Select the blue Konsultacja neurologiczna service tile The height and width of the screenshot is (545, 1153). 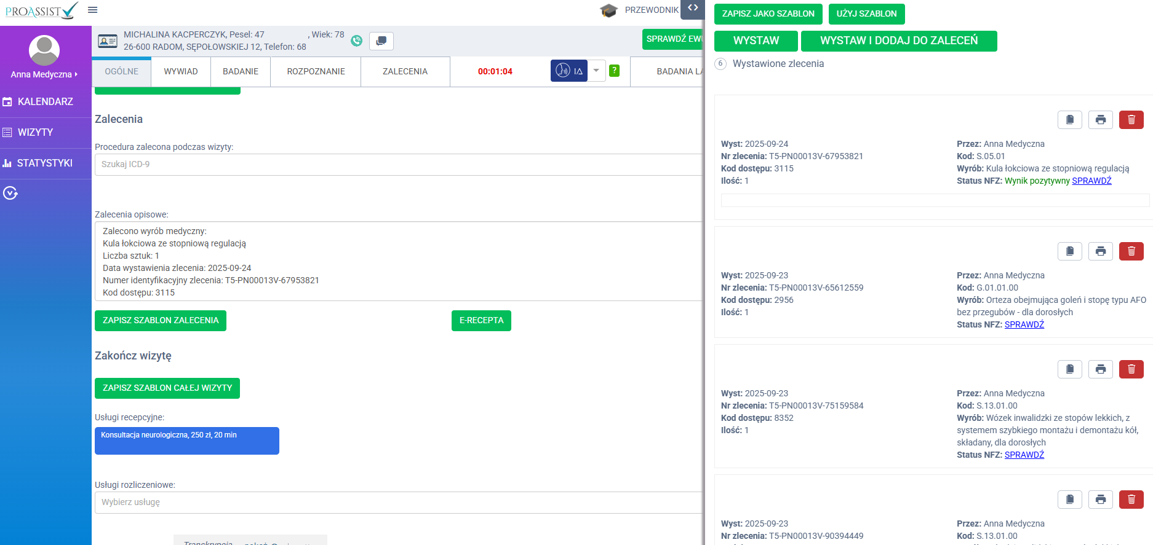click(187, 441)
